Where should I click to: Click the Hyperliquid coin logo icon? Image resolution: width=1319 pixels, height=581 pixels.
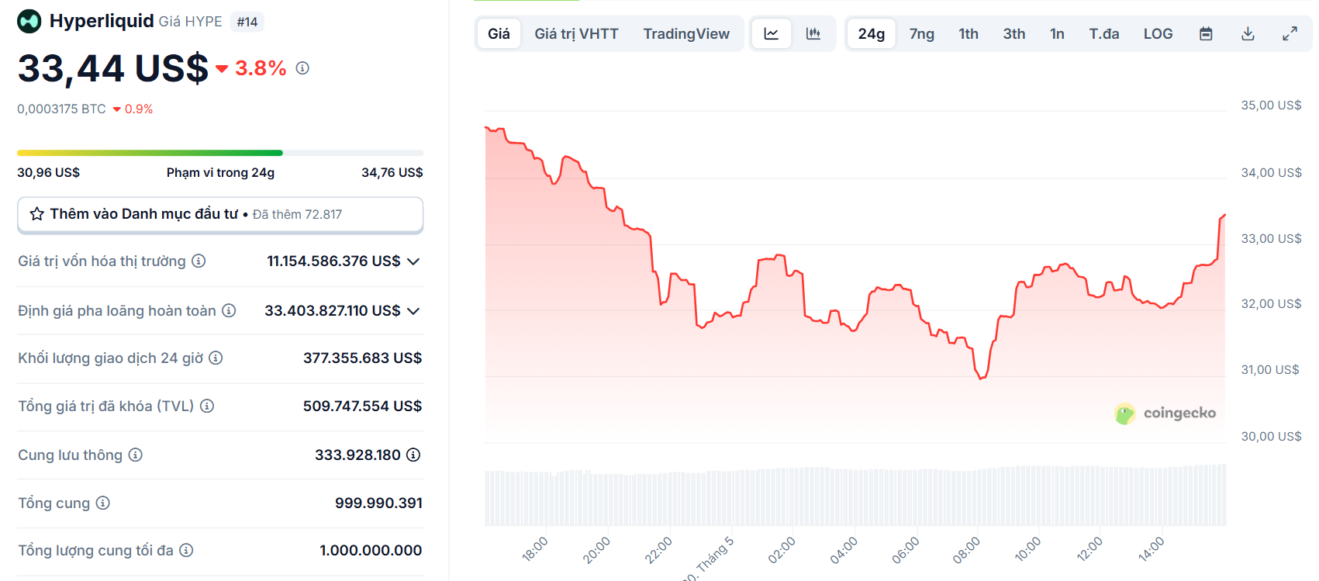point(29,22)
